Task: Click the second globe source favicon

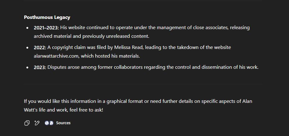Action: click(x=51, y=123)
